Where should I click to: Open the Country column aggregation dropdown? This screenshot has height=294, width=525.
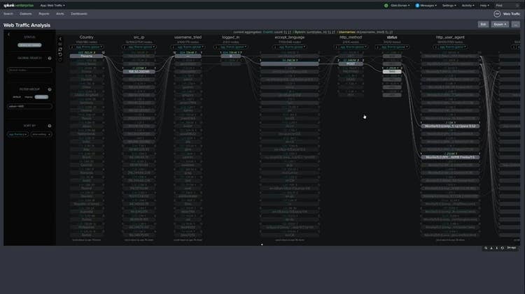86,47
